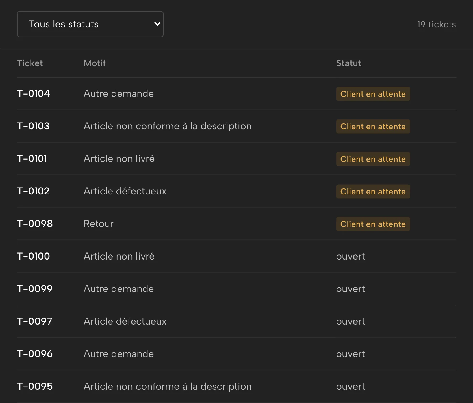Click "Client en attente" badge for T-0101
This screenshot has width=473, height=403.
pyautogui.click(x=373, y=159)
